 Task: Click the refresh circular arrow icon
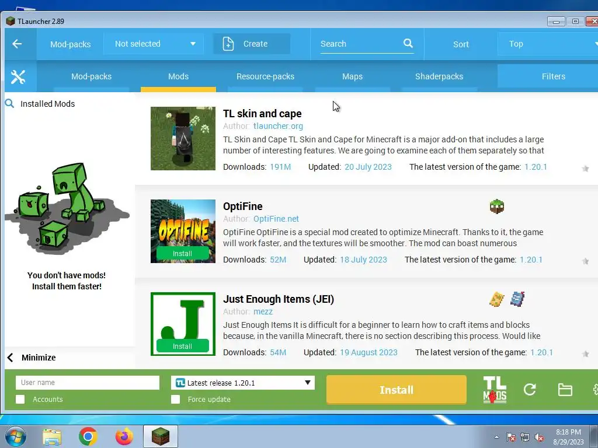tap(530, 389)
